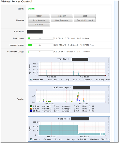Click the 5 Min 'Max: 1.28' value
This screenshot has width=119, height=143.
click(x=88, y=109)
